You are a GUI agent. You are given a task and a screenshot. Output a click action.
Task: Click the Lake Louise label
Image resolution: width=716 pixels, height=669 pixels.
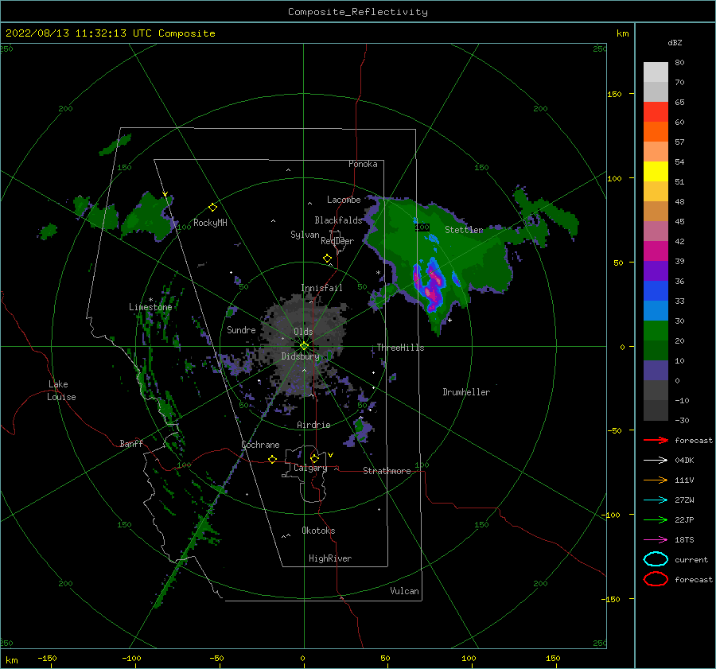tap(61, 391)
